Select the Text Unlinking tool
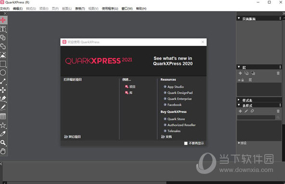This screenshot has height=184, width=285. [x=3, y=46]
